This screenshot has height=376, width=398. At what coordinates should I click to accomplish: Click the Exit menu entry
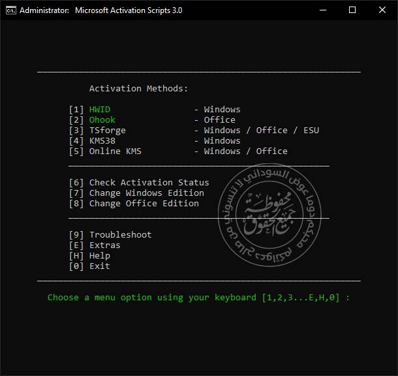tap(99, 266)
